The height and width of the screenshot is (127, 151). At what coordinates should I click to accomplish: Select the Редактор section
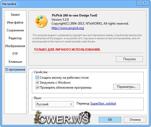coord(15,38)
